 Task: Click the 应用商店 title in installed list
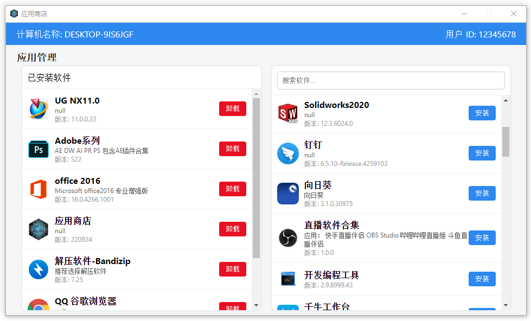pyautogui.click(x=73, y=221)
